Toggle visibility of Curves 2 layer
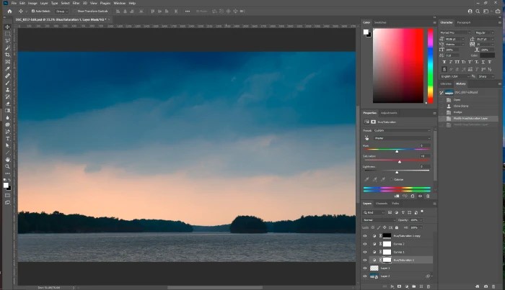The height and width of the screenshot is (290, 505). tap(365, 243)
